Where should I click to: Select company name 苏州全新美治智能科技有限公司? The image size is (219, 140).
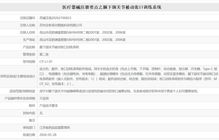point(61,25)
